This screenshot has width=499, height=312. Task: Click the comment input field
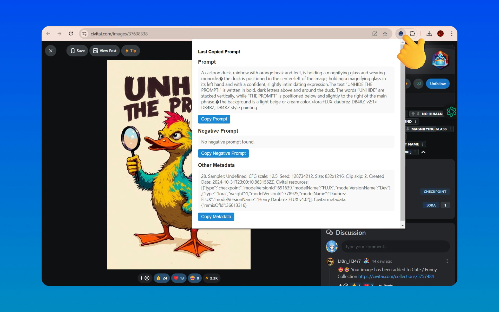(396, 246)
